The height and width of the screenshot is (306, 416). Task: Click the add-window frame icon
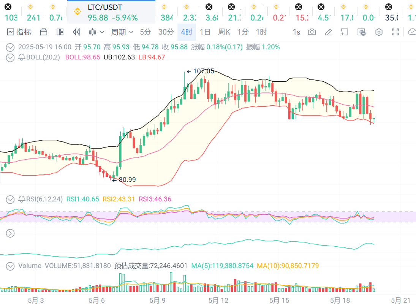coord(344,32)
